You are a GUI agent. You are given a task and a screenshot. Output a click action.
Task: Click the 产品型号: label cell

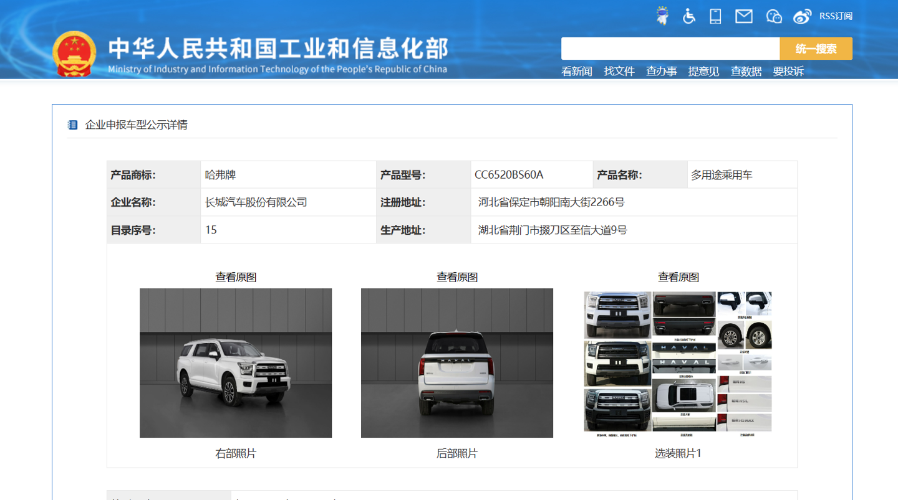(424, 175)
